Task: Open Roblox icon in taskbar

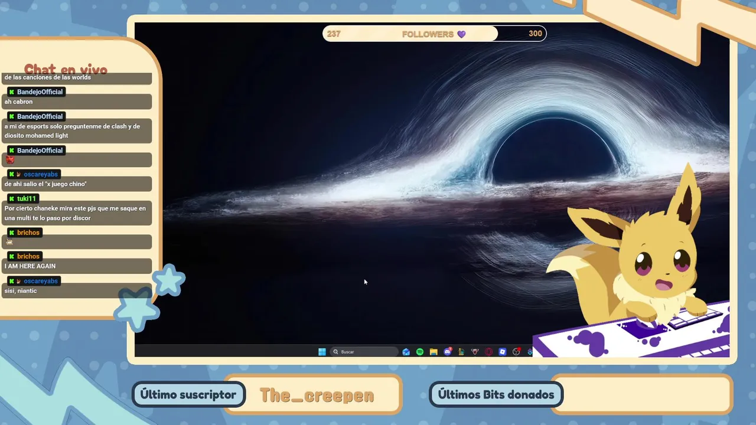Action: tap(503, 352)
